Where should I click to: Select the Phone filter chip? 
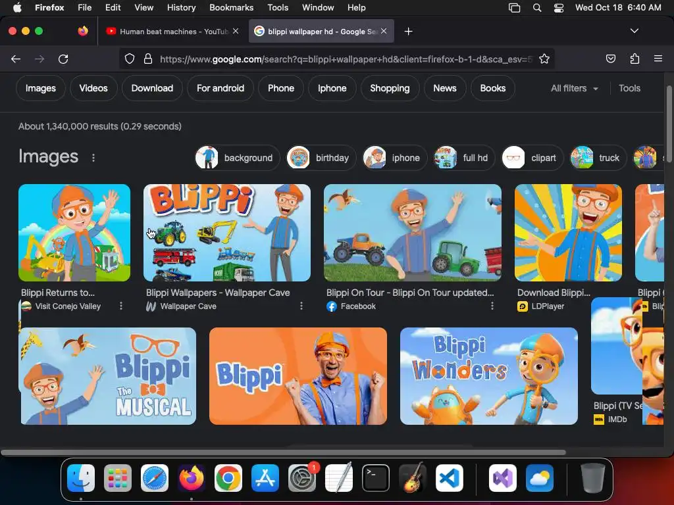click(x=281, y=88)
